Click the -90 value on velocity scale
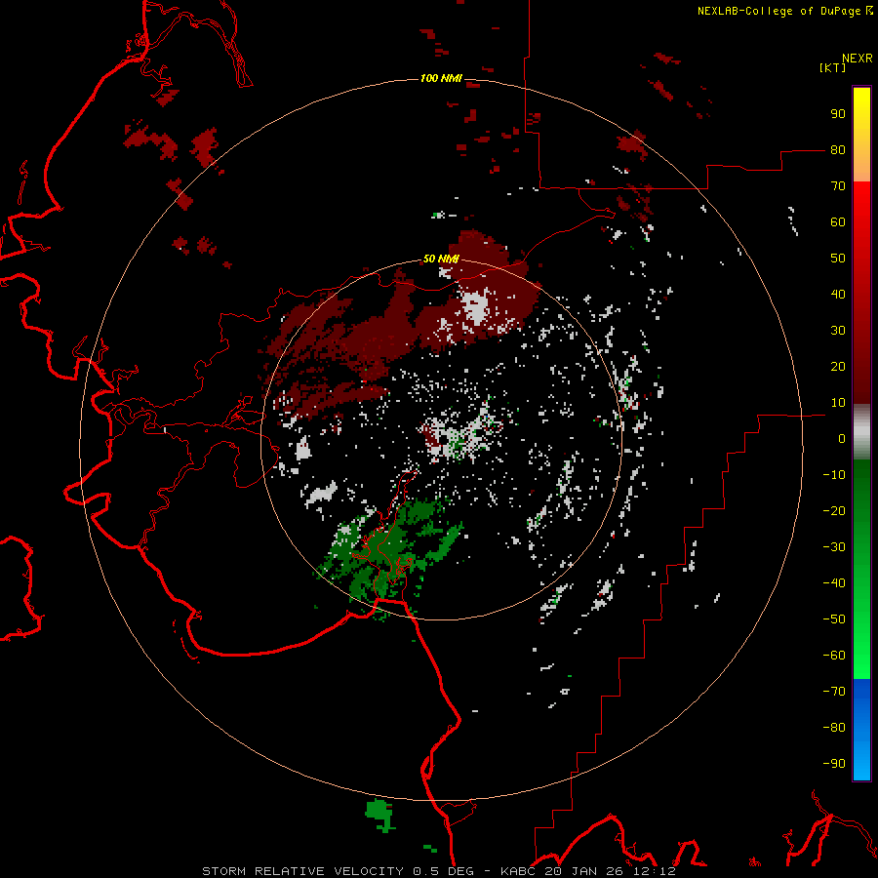This screenshot has width=878, height=878. pos(834,764)
